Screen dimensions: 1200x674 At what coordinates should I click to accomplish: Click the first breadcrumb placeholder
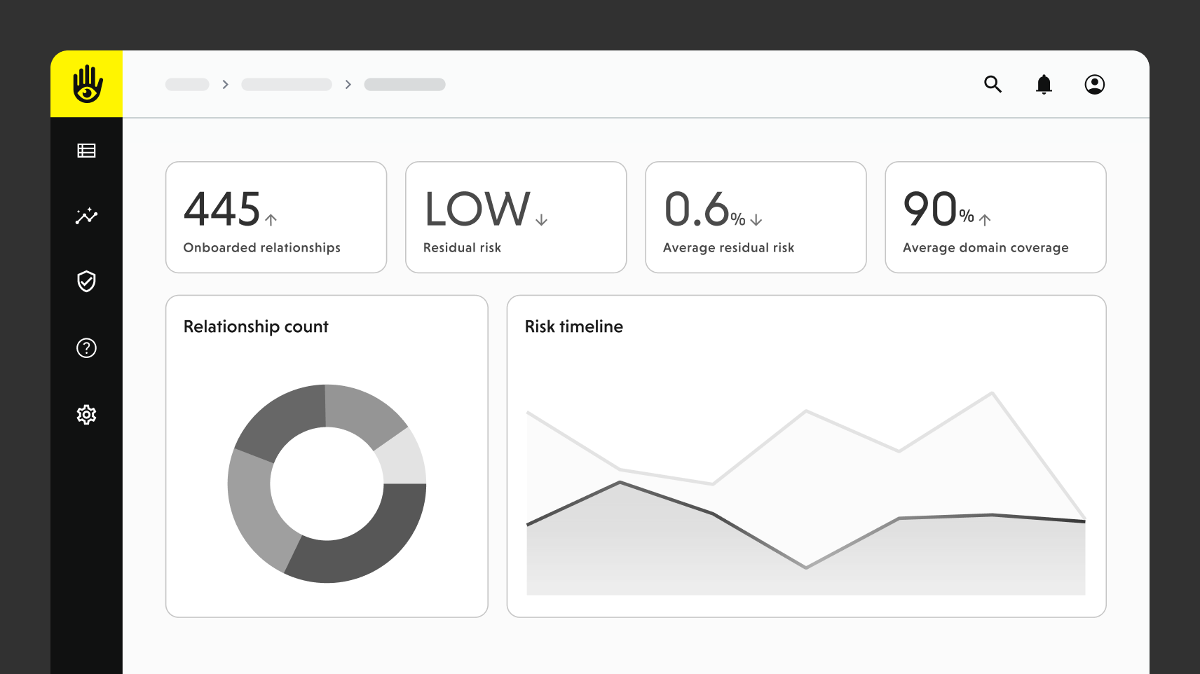pos(187,84)
